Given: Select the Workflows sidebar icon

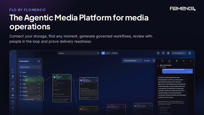Looking at the screenshot, I should (x=13, y=83).
